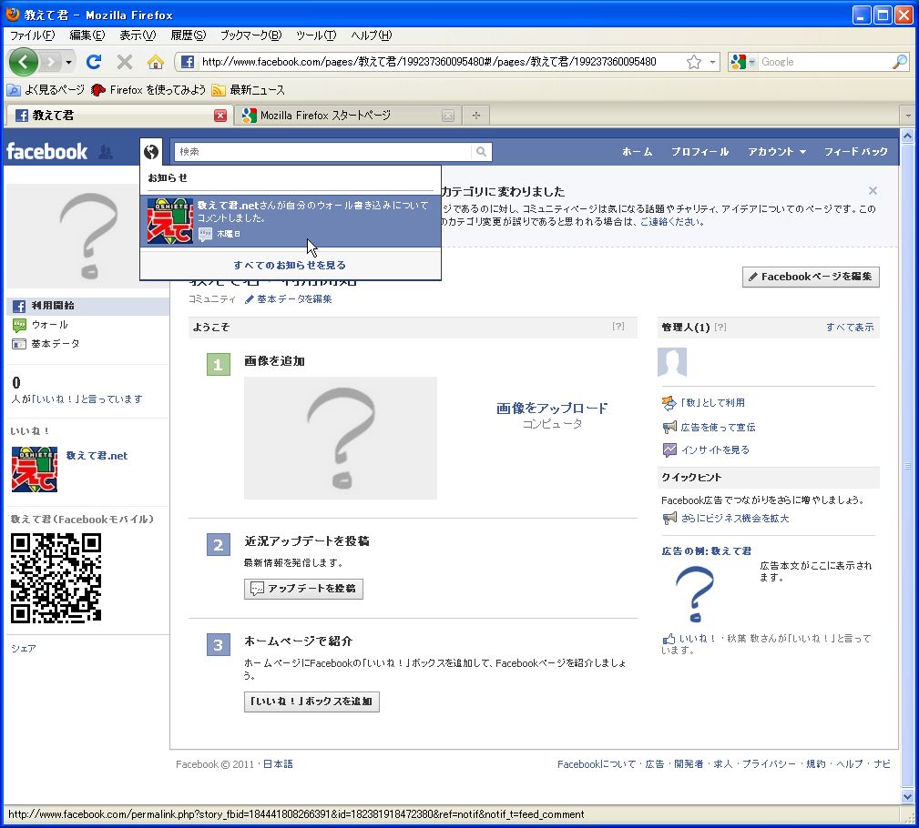Select 利用開始 in left sidebar
Viewport: 919px width, 828px height.
[x=88, y=306]
